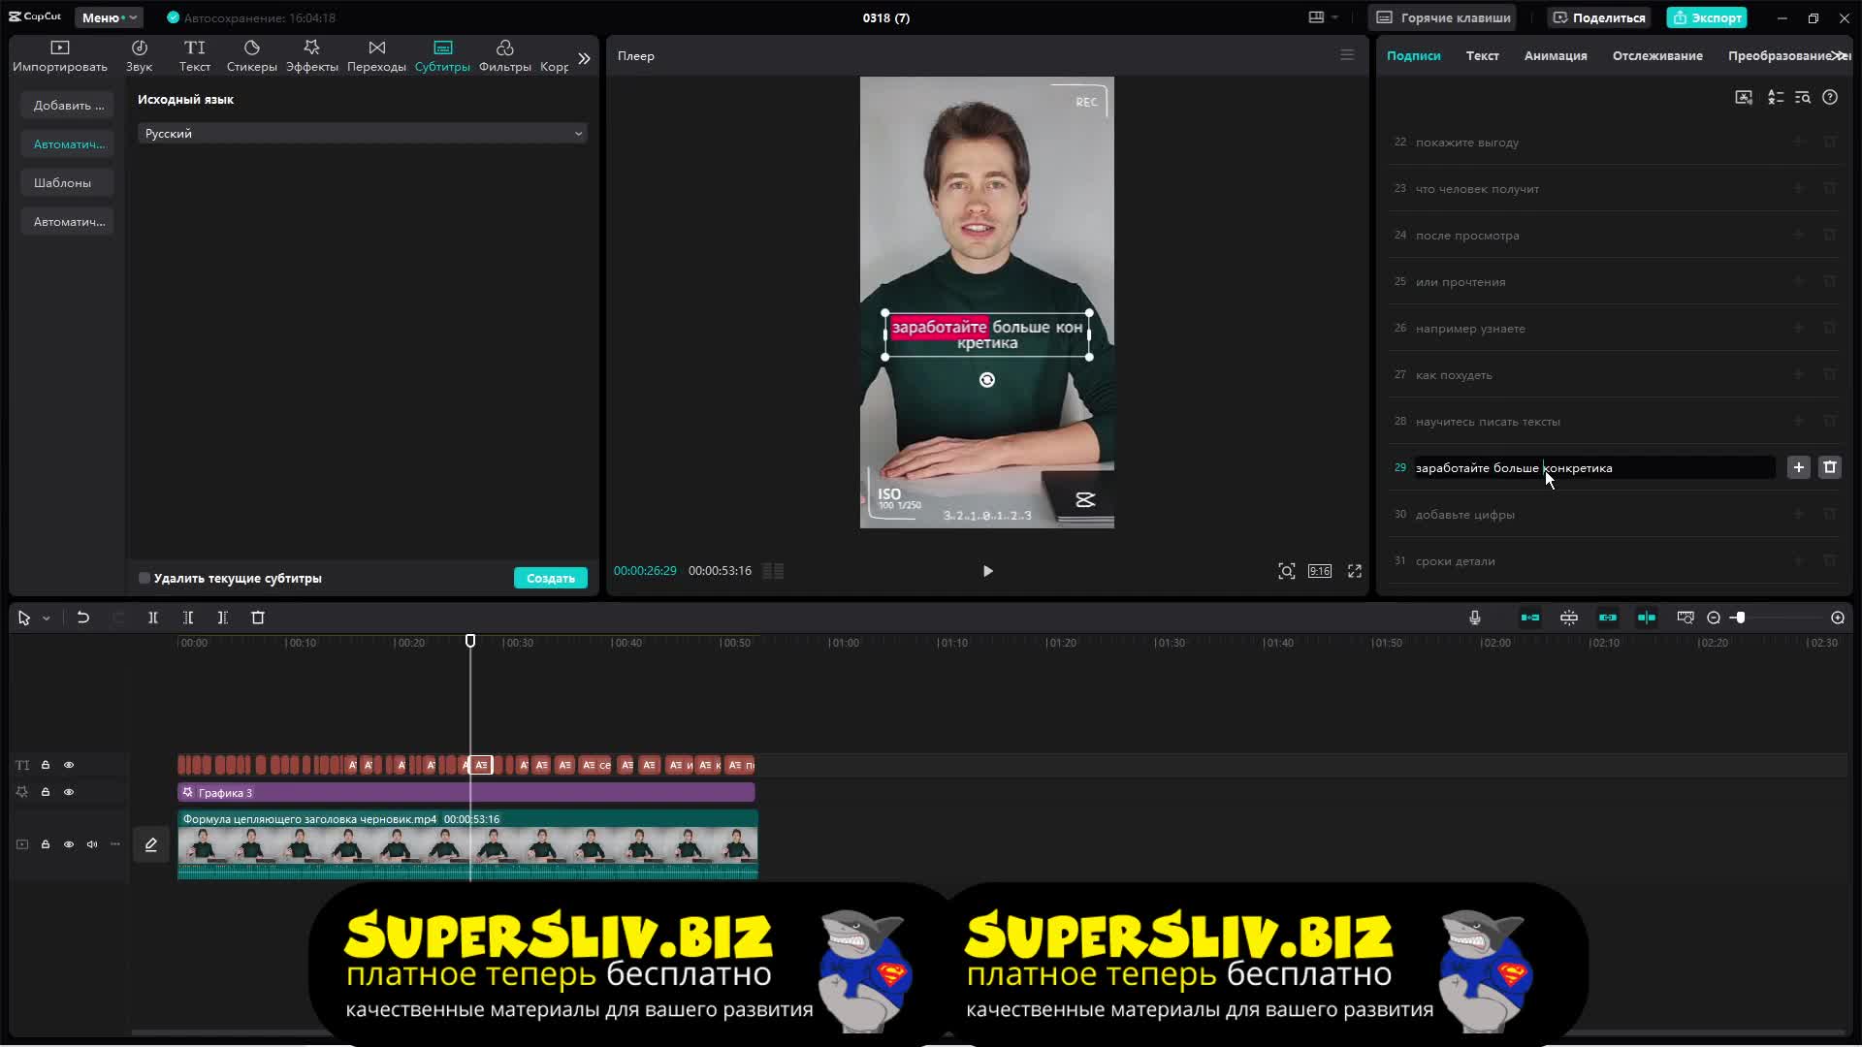This screenshot has width=1862, height=1047.
Task: Open the Переходы transitions panel
Action: coord(376,56)
